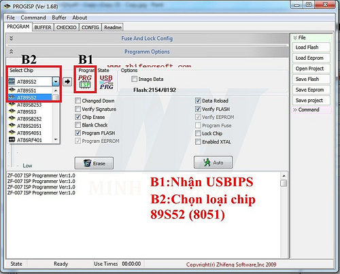Click the Open Project button

(x=311, y=69)
